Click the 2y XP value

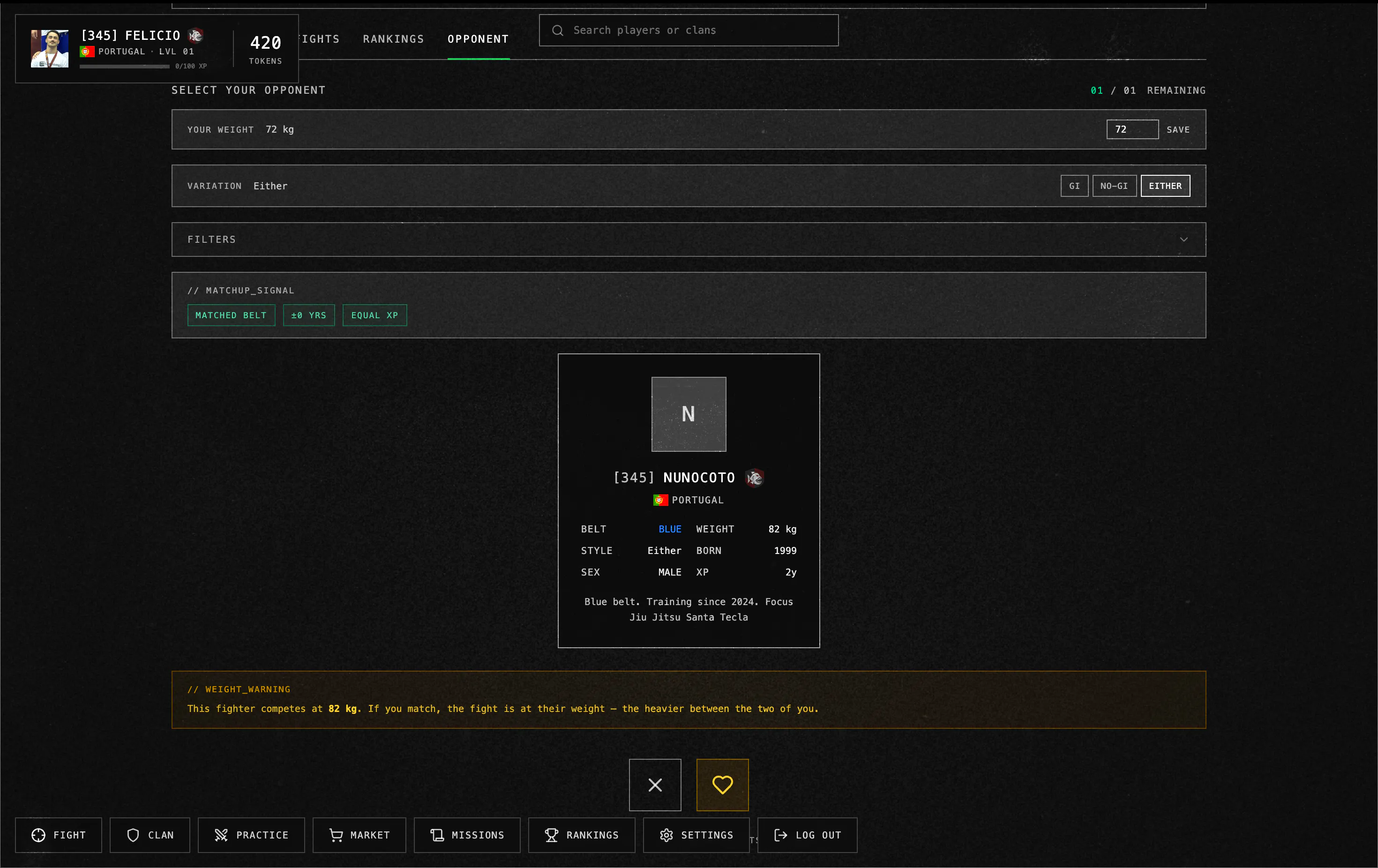point(791,572)
